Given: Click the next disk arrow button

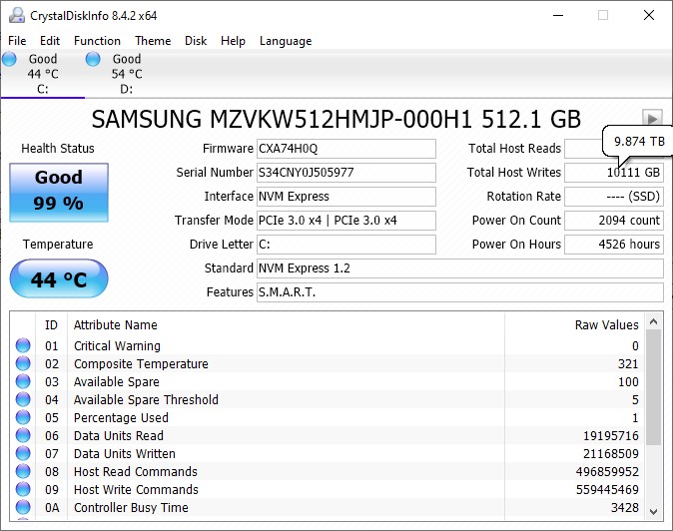Looking at the screenshot, I should point(652,118).
